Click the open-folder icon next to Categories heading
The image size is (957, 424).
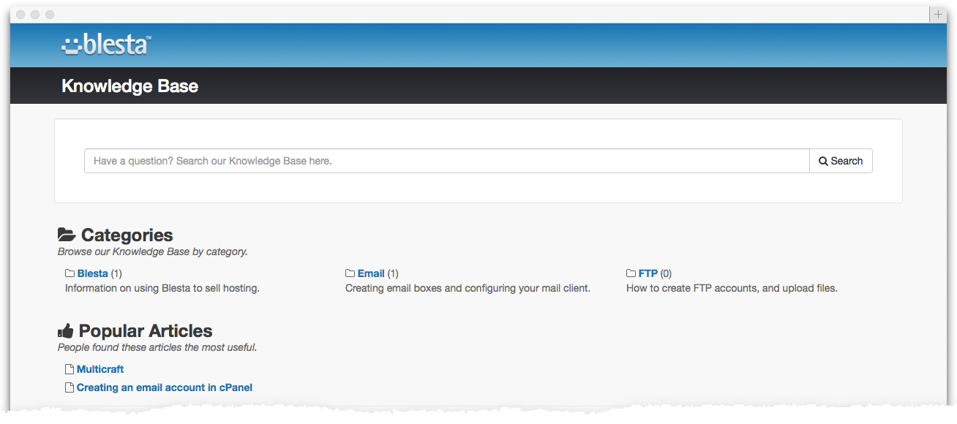67,234
